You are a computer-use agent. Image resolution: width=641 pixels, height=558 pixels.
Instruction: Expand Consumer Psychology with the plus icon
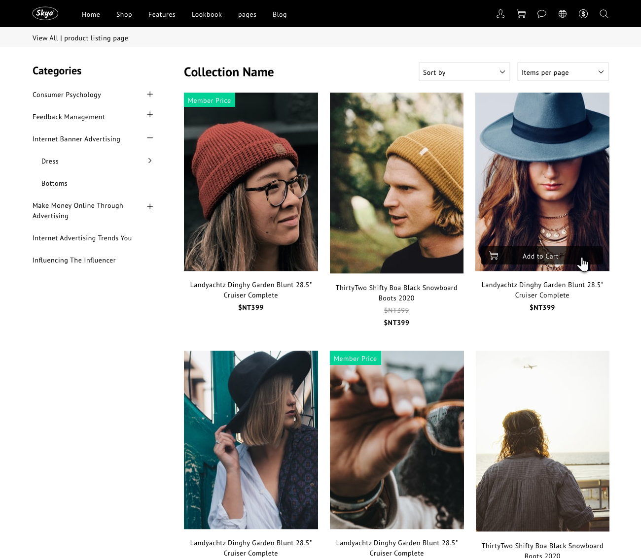(x=150, y=94)
